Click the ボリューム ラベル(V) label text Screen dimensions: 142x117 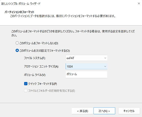coord(35,75)
